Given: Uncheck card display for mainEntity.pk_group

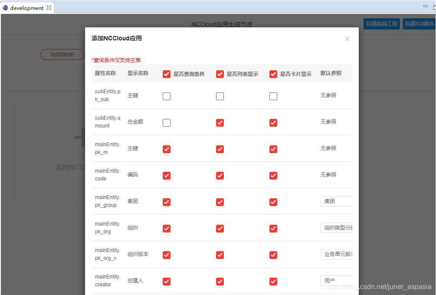Looking at the screenshot, I should pyautogui.click(x=273, y=202).
